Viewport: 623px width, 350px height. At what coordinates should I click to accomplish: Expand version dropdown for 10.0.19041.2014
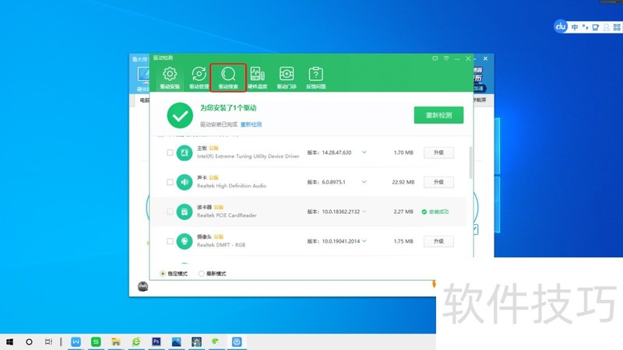pyautogui.click(x=364, y=241)
